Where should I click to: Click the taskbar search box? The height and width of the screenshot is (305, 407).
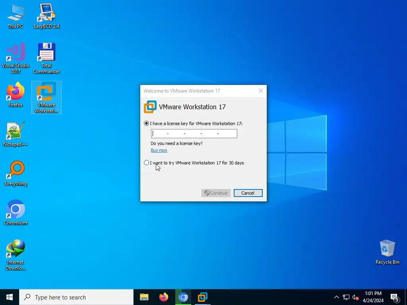point(76,297)
